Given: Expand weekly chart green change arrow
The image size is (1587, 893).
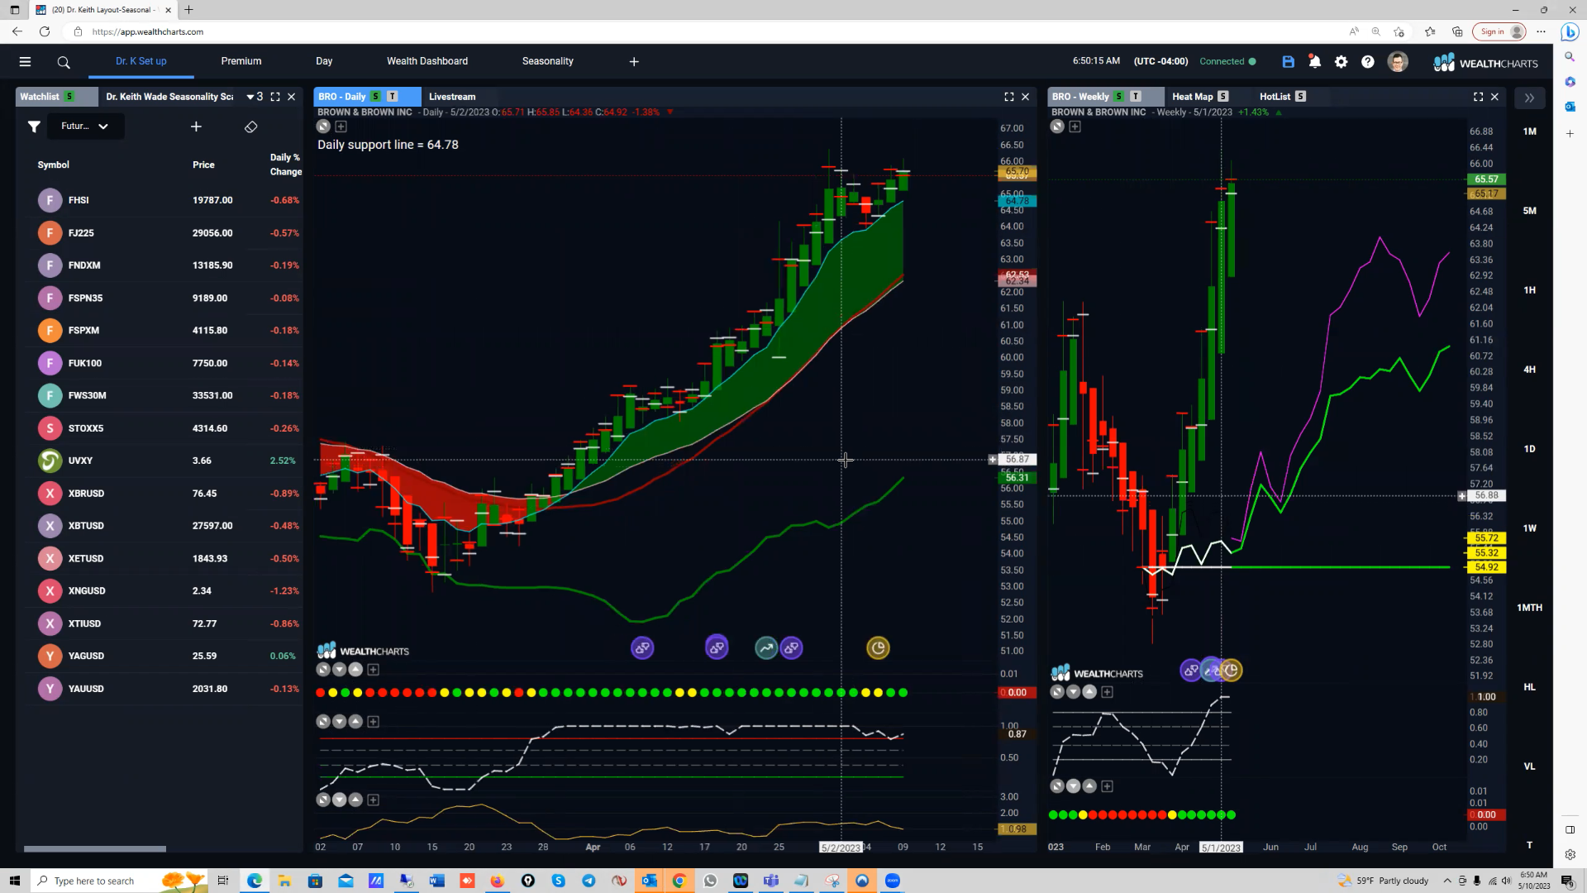Looking at the screenshot, I should pyautogui.click(x=1279, y=112).
